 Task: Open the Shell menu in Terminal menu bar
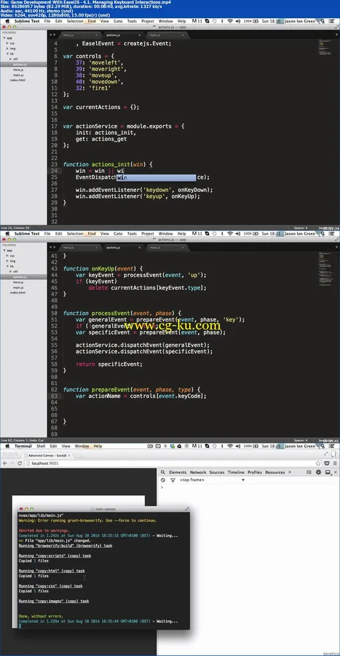pos(41,446)
